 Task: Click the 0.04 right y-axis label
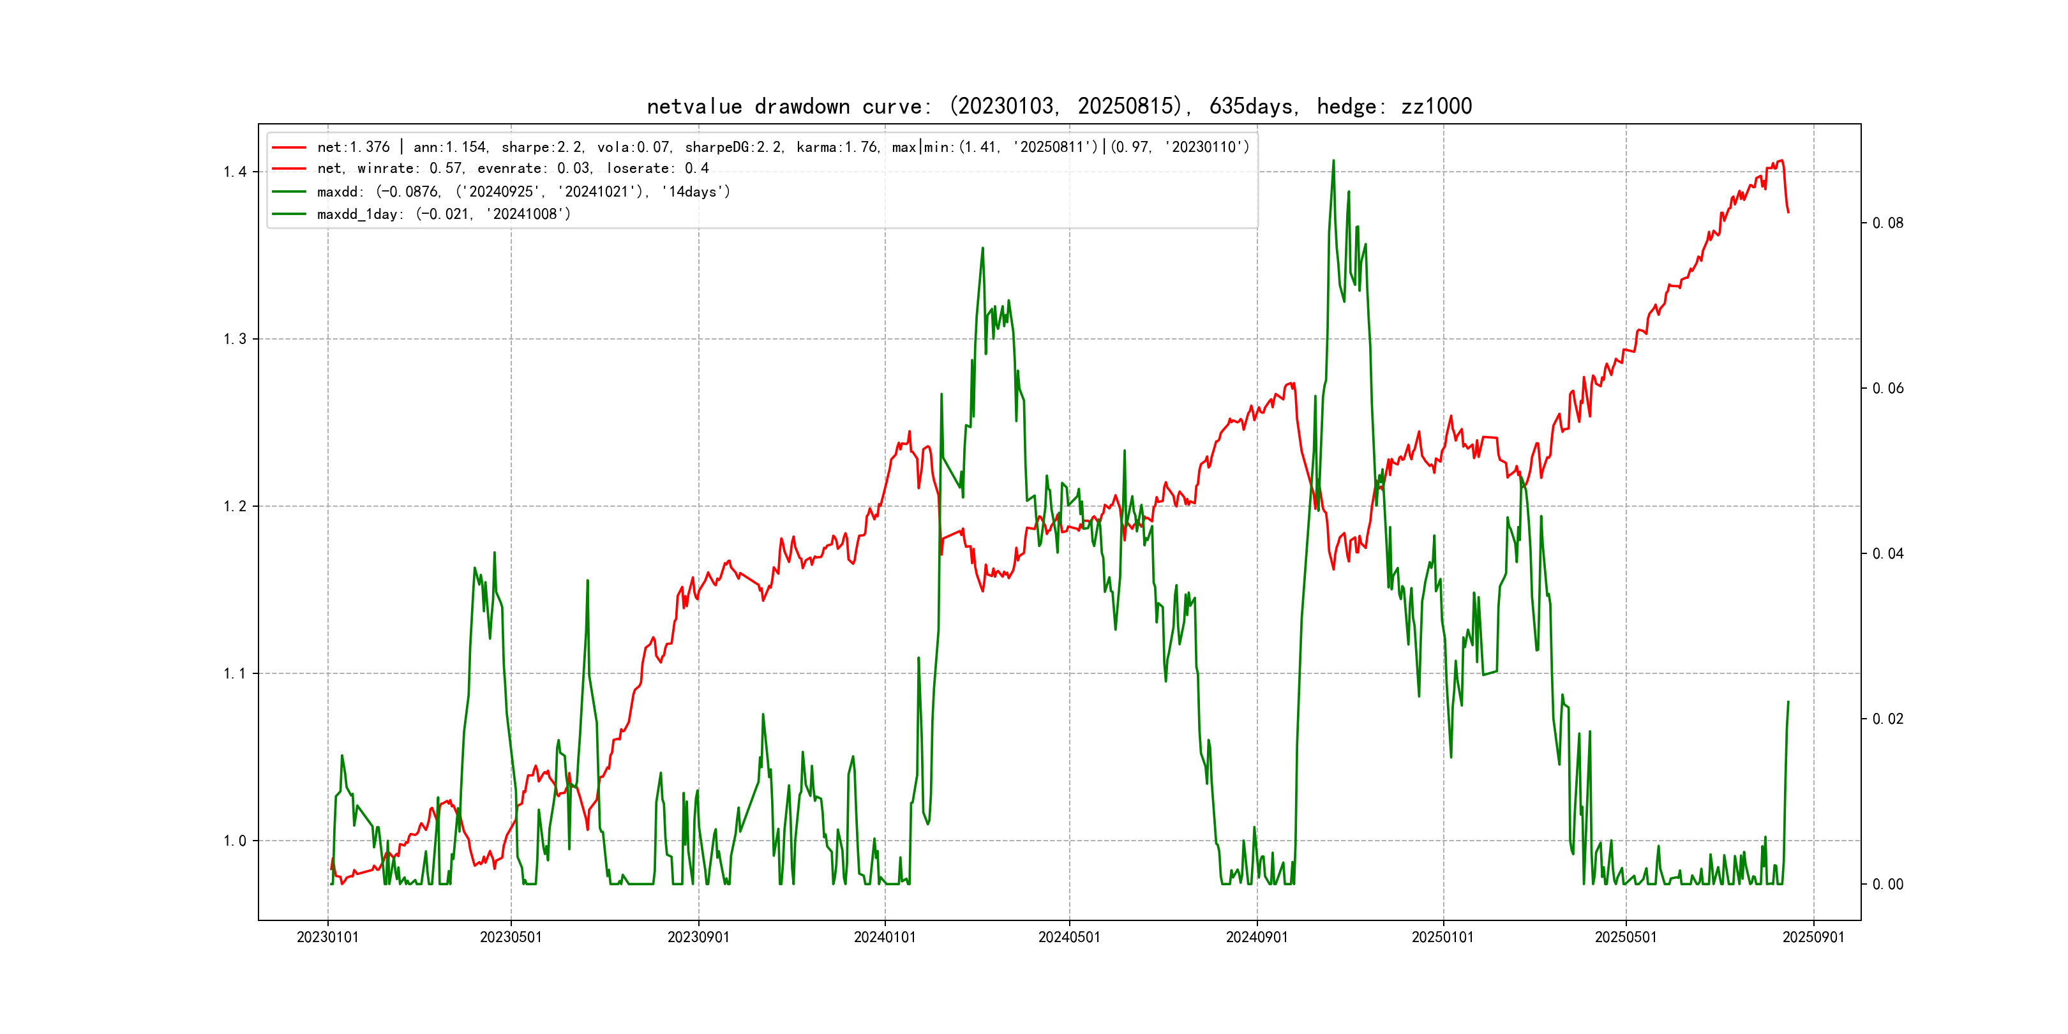tap(1887, 554)
